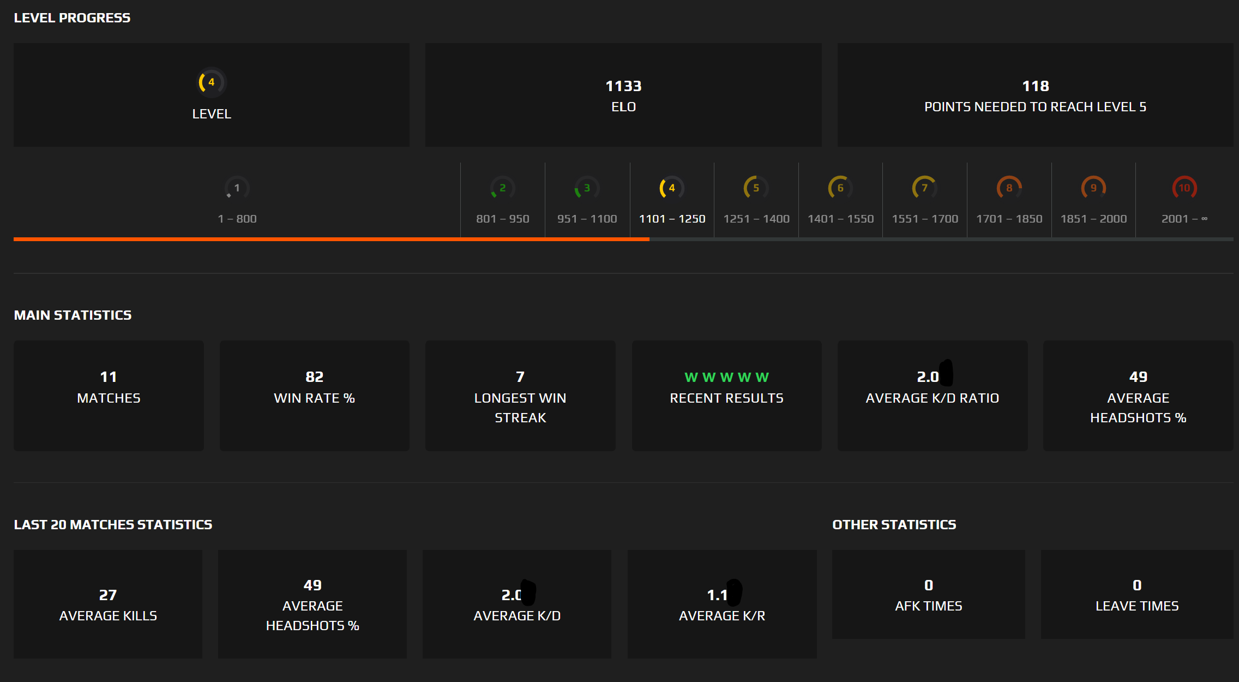Screen dimensions: 1239x682
Task: Click the Level 2 skill badge
Action: coord(502,188)
